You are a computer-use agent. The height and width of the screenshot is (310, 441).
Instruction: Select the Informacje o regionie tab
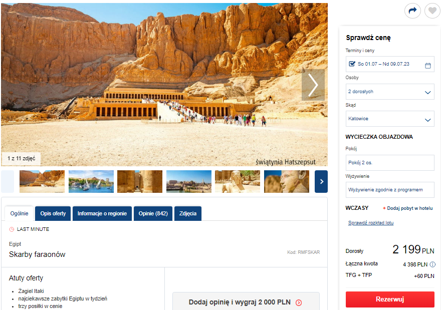click(x=102, y=214)
